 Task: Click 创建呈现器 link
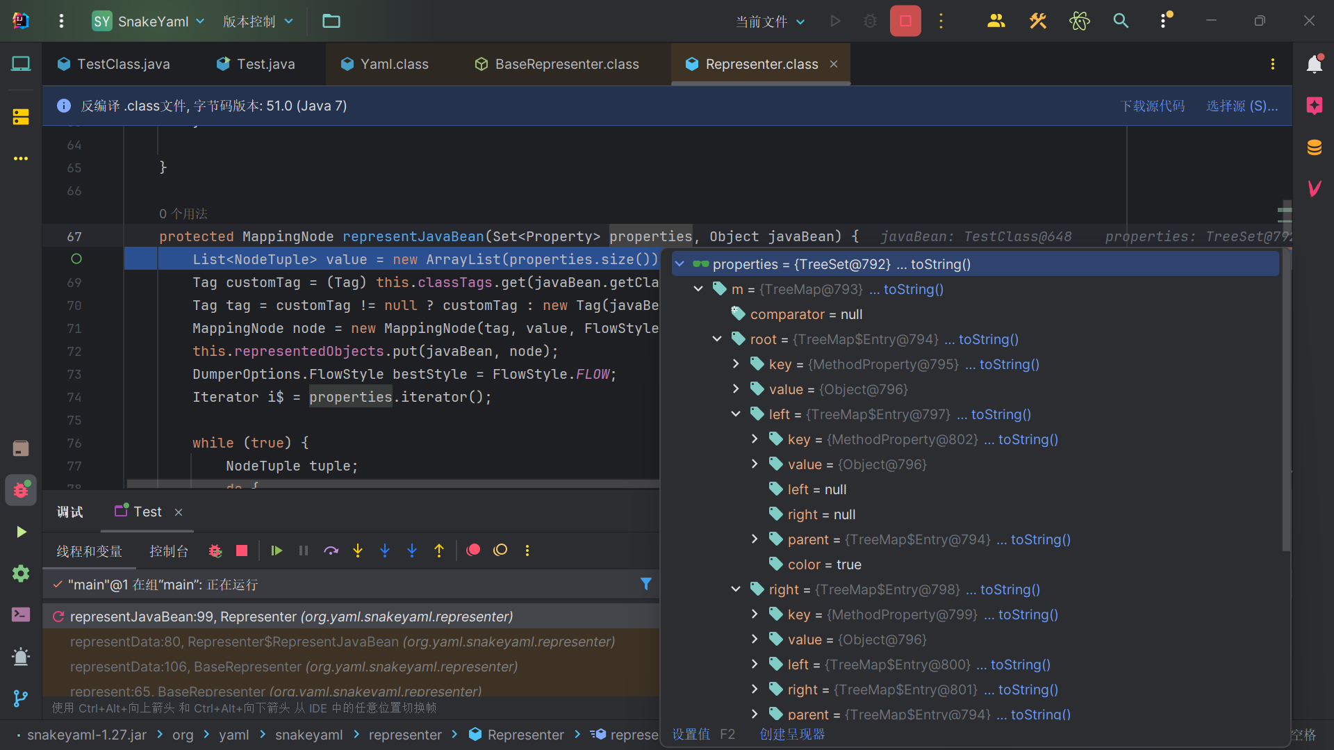(x=792, y=734)
